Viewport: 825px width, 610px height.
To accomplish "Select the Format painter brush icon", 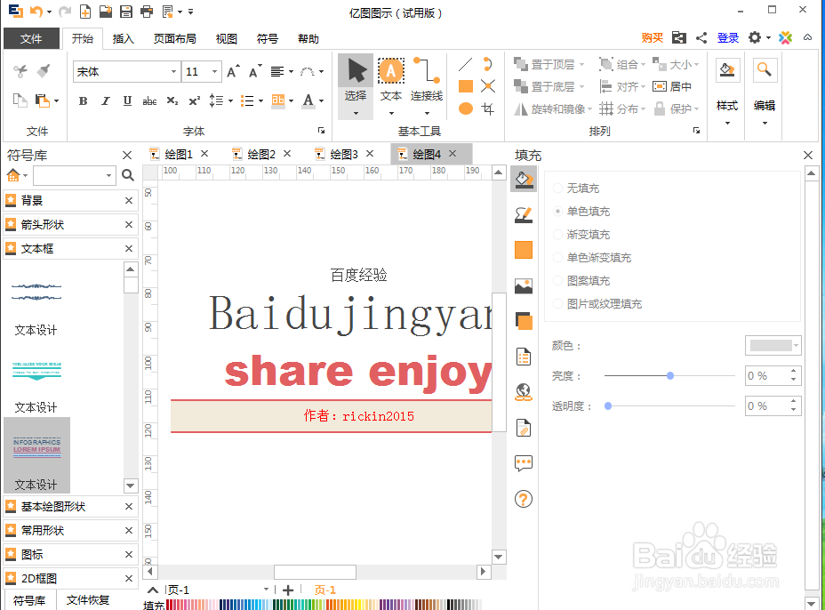I will (x=44, y=71).
